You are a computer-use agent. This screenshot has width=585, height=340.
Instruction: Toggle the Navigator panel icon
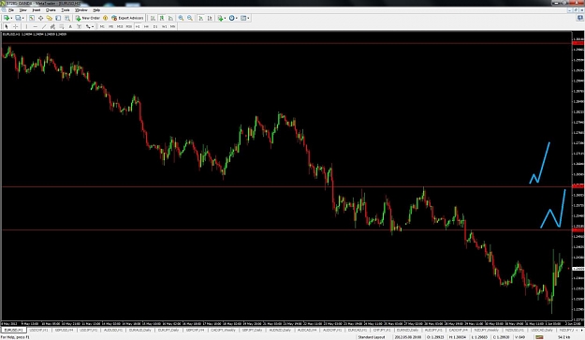[50, 18]
